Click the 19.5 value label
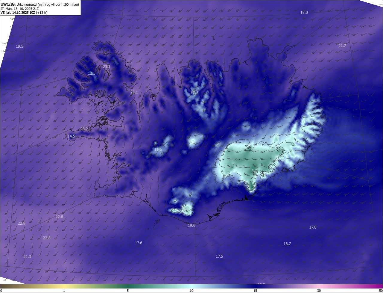The image size is (383, 293). point(19,46)
